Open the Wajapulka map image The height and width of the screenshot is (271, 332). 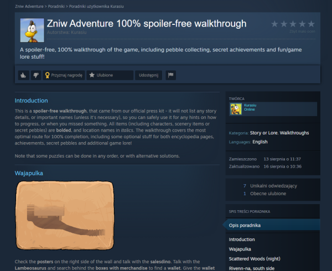point(65,215)
